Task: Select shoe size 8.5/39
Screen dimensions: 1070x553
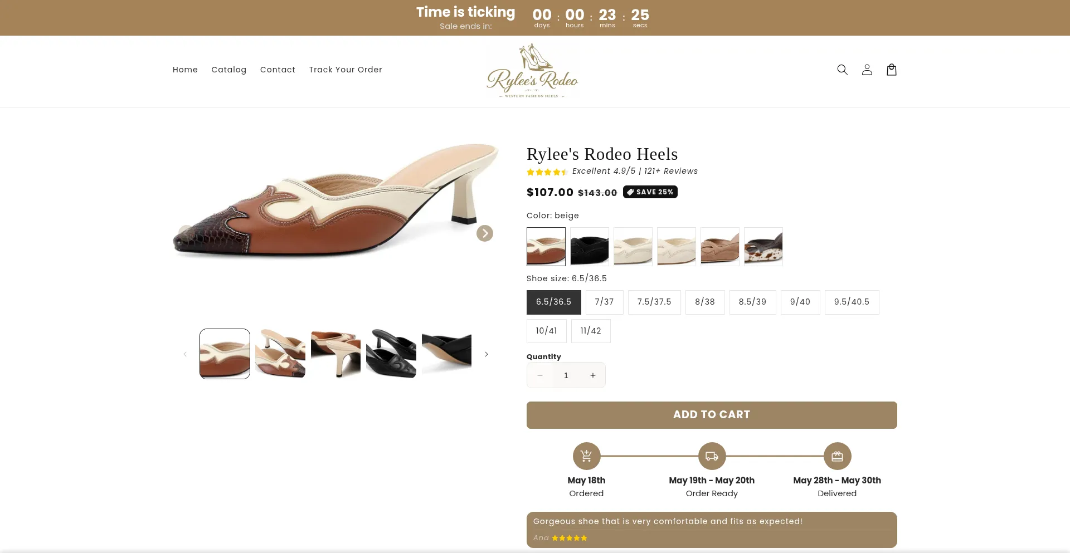Action: pyautogui.click(x=752, y=302)
